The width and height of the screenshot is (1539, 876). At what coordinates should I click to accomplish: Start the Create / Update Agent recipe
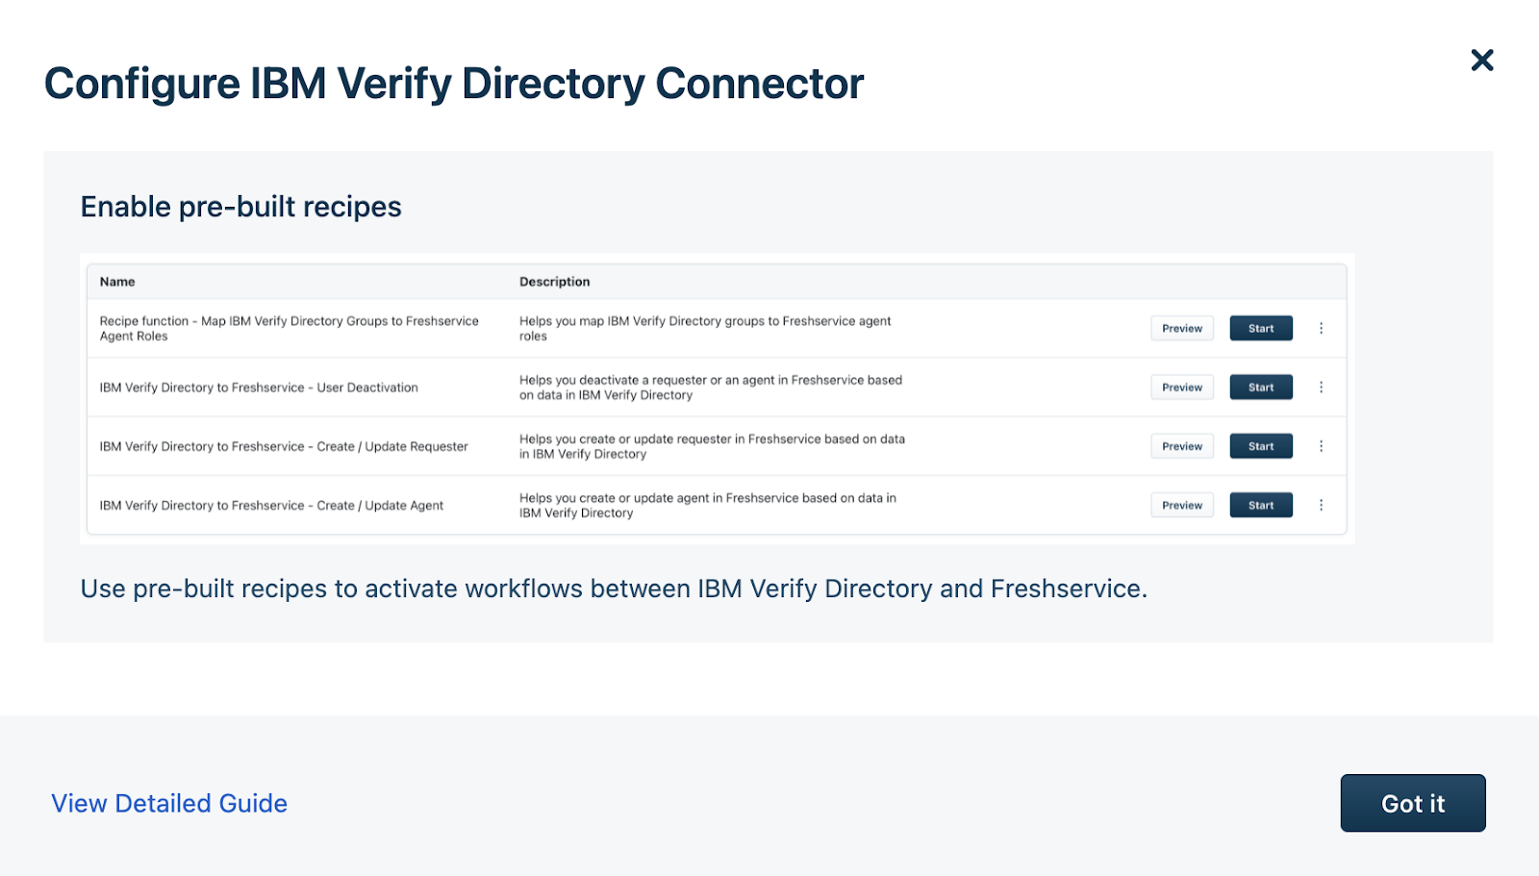pos(1261,505)
